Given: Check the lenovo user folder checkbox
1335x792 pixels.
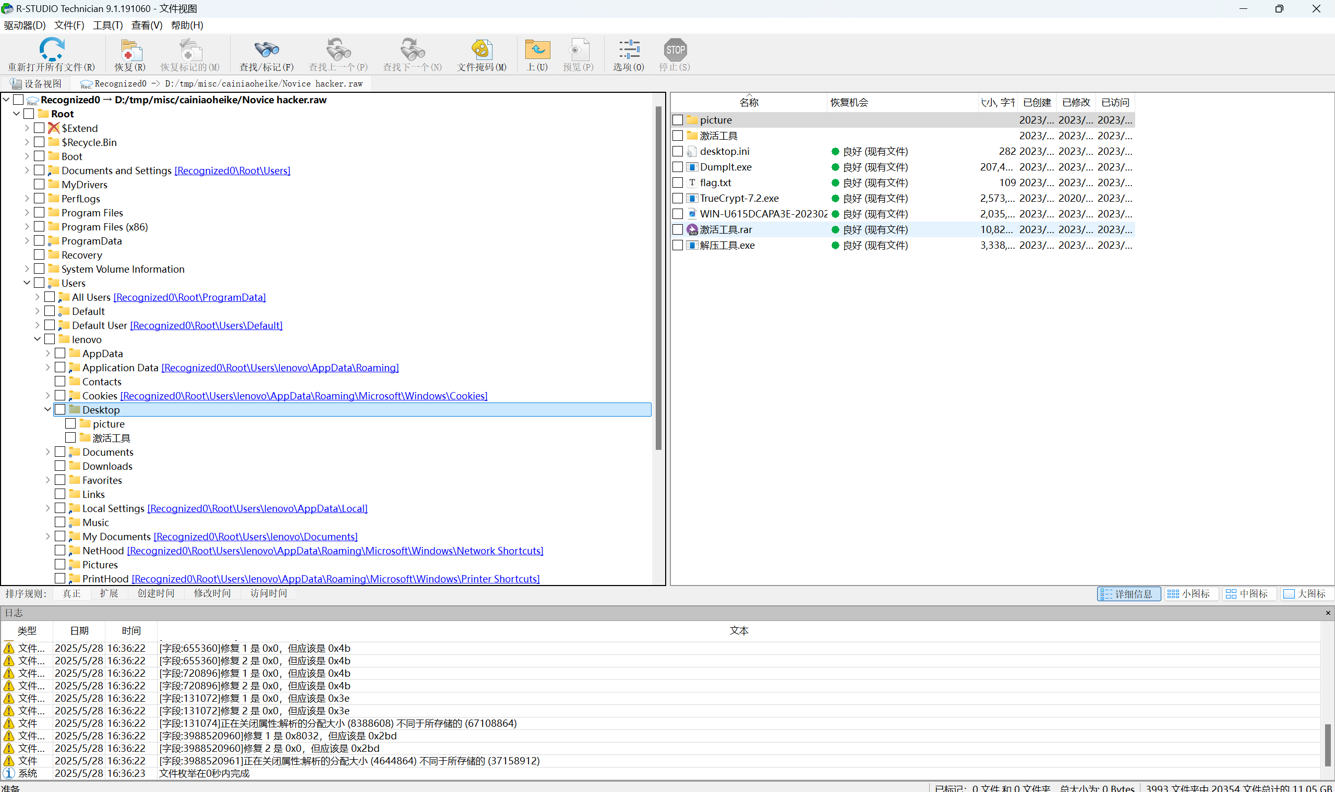Looking at the screenshot, I should click(50, 339).
